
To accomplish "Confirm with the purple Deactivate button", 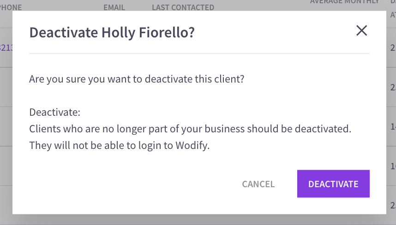I will [333, 184].
